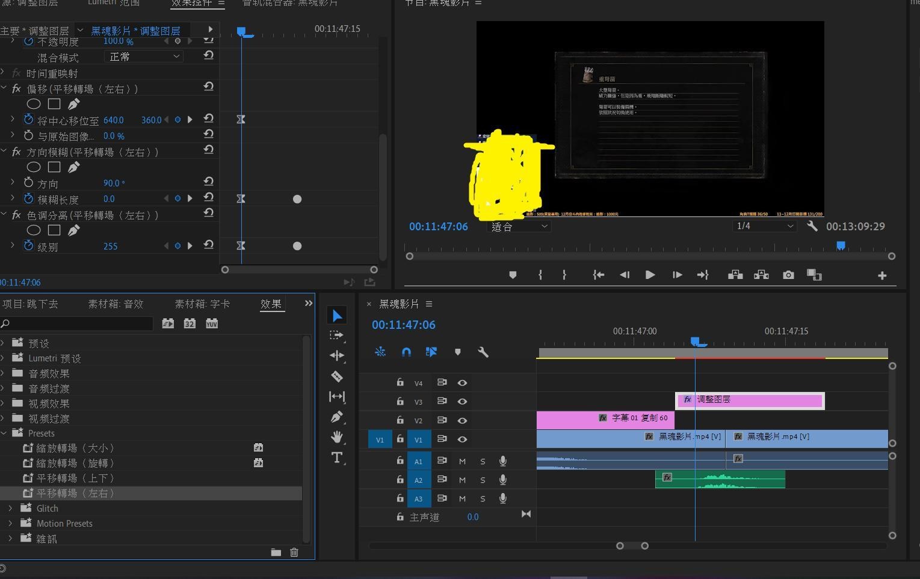
Task: Expand the 视频效果 folder
Action: (x=2, y=403)
